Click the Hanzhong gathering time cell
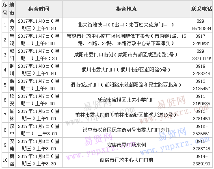The image size is (214, 169). 39,130
